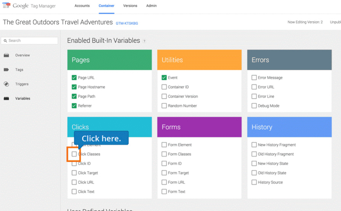The image size is (341, 211).
Task: Enable the History Source checkbox
Action: click(x=254, y=182)
